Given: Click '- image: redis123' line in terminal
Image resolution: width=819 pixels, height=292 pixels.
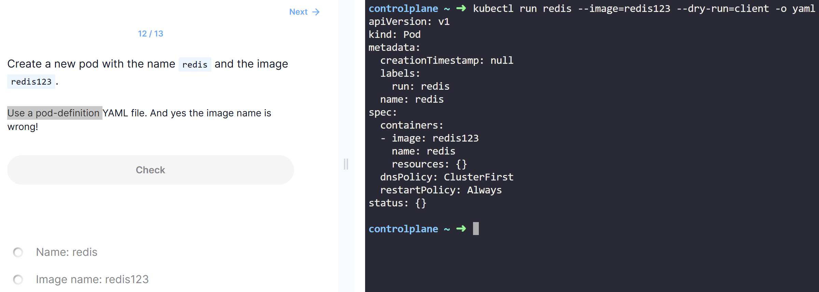Looking at the screenshot, I should (429, 138).
